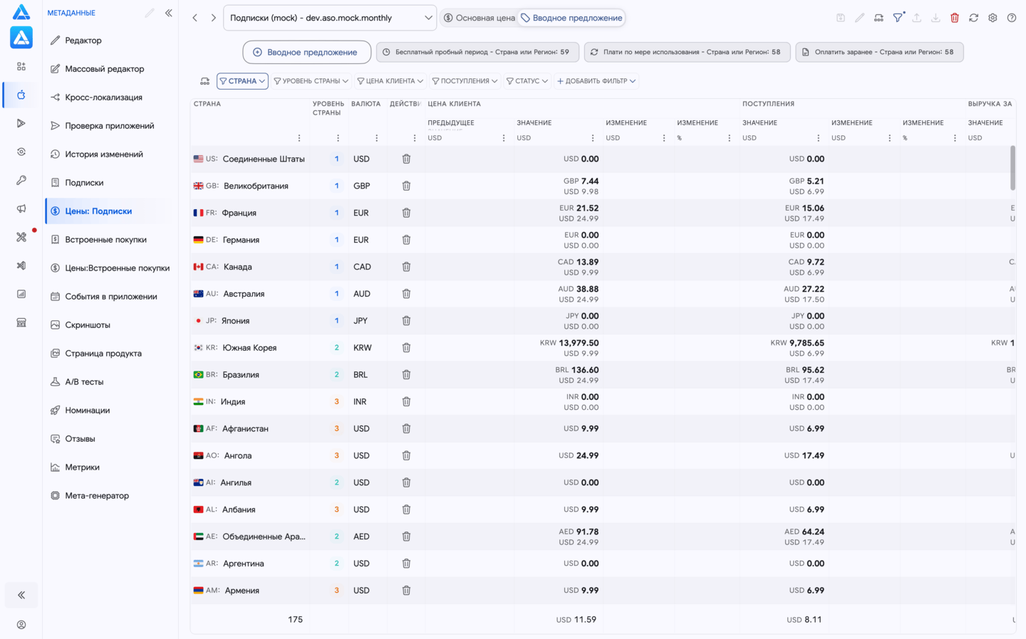Open Встроенные покупки menu item
This screenshot has height=639, width=1026.
click(x=105, y=240)
